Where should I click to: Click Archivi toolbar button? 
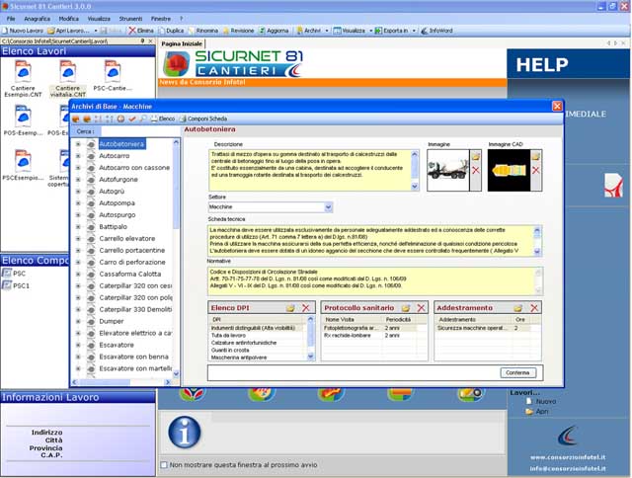(309, 31)
